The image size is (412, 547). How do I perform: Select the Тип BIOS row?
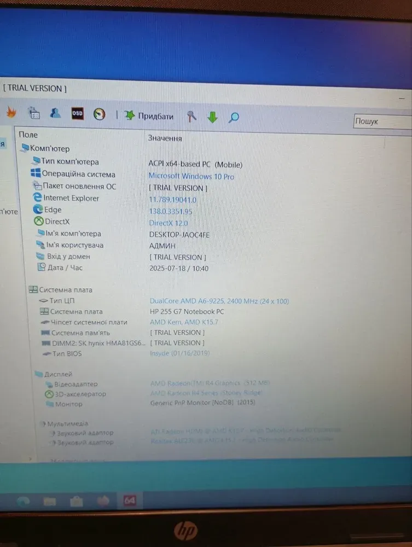[x=66, y=354]
